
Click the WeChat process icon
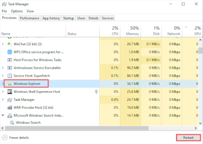click(x=9, y=44)
